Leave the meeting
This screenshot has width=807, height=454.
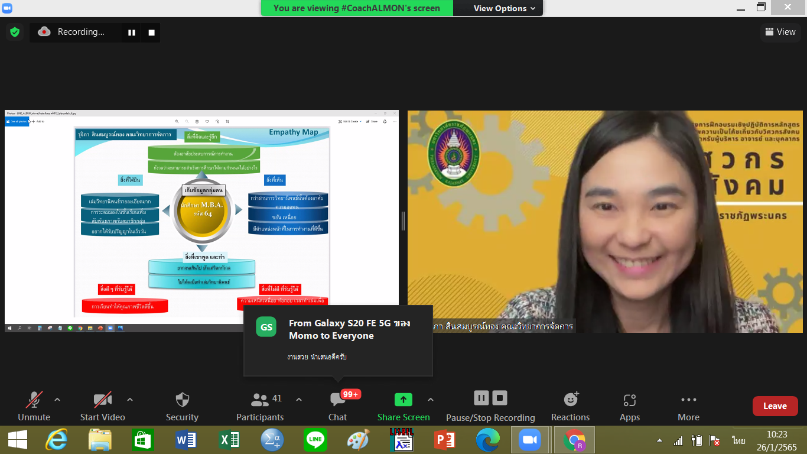click(x=775, y=406)
